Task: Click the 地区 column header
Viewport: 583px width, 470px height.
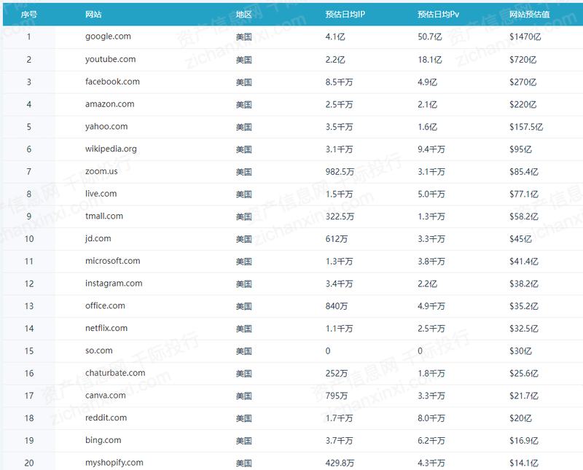Action: point(244,15)
